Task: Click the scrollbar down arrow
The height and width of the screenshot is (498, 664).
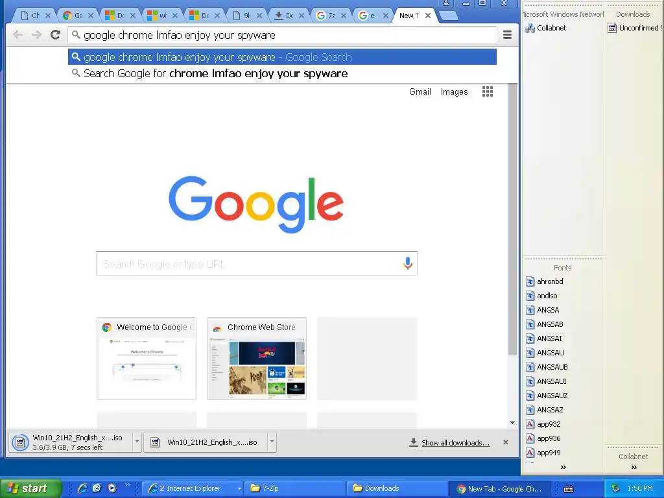Action: pos(512,423)
